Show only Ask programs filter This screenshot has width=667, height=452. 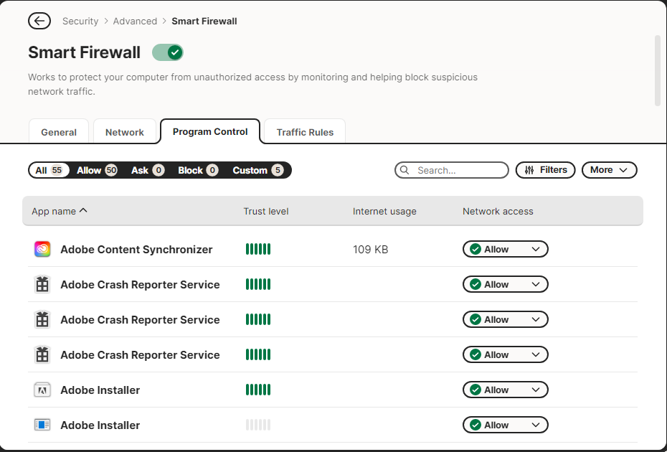(x=147, y=170)
